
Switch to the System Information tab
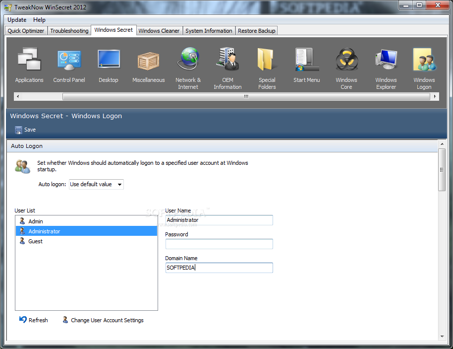[209, 31]
